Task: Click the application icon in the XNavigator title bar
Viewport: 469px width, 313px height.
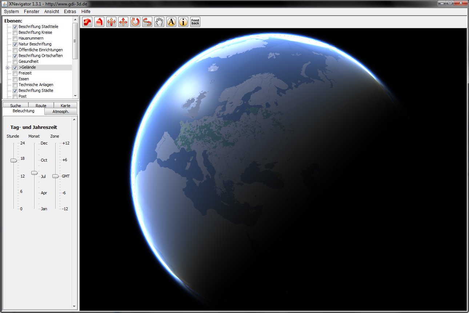Action: click(x=5, y=4)
